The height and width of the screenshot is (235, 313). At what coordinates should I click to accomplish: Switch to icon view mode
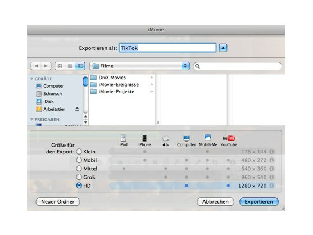coord(60,66)
